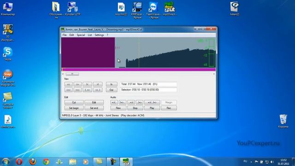Skip far forward with the >>> button

tap(77, 90)
